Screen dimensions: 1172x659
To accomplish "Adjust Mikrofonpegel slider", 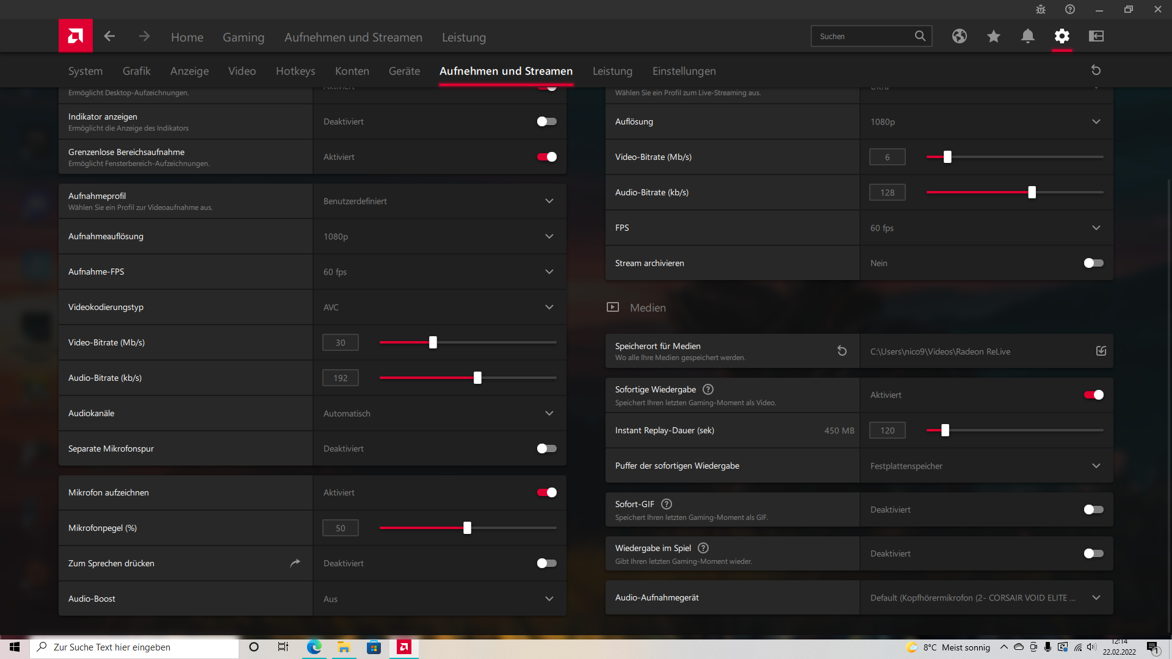I will [x=467, y=528].
